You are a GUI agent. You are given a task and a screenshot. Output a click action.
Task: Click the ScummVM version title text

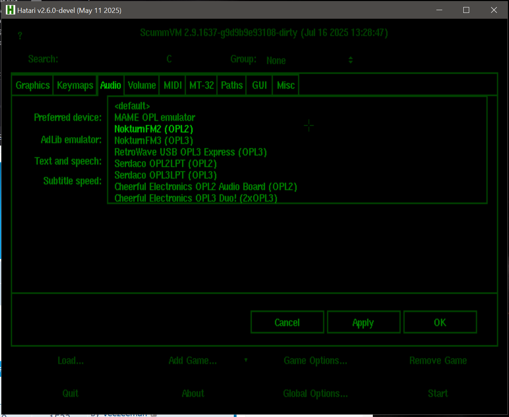point(264,32)
